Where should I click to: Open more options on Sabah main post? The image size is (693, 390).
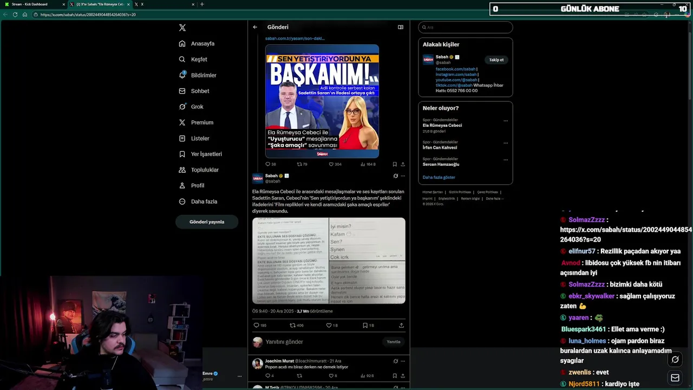403,176
